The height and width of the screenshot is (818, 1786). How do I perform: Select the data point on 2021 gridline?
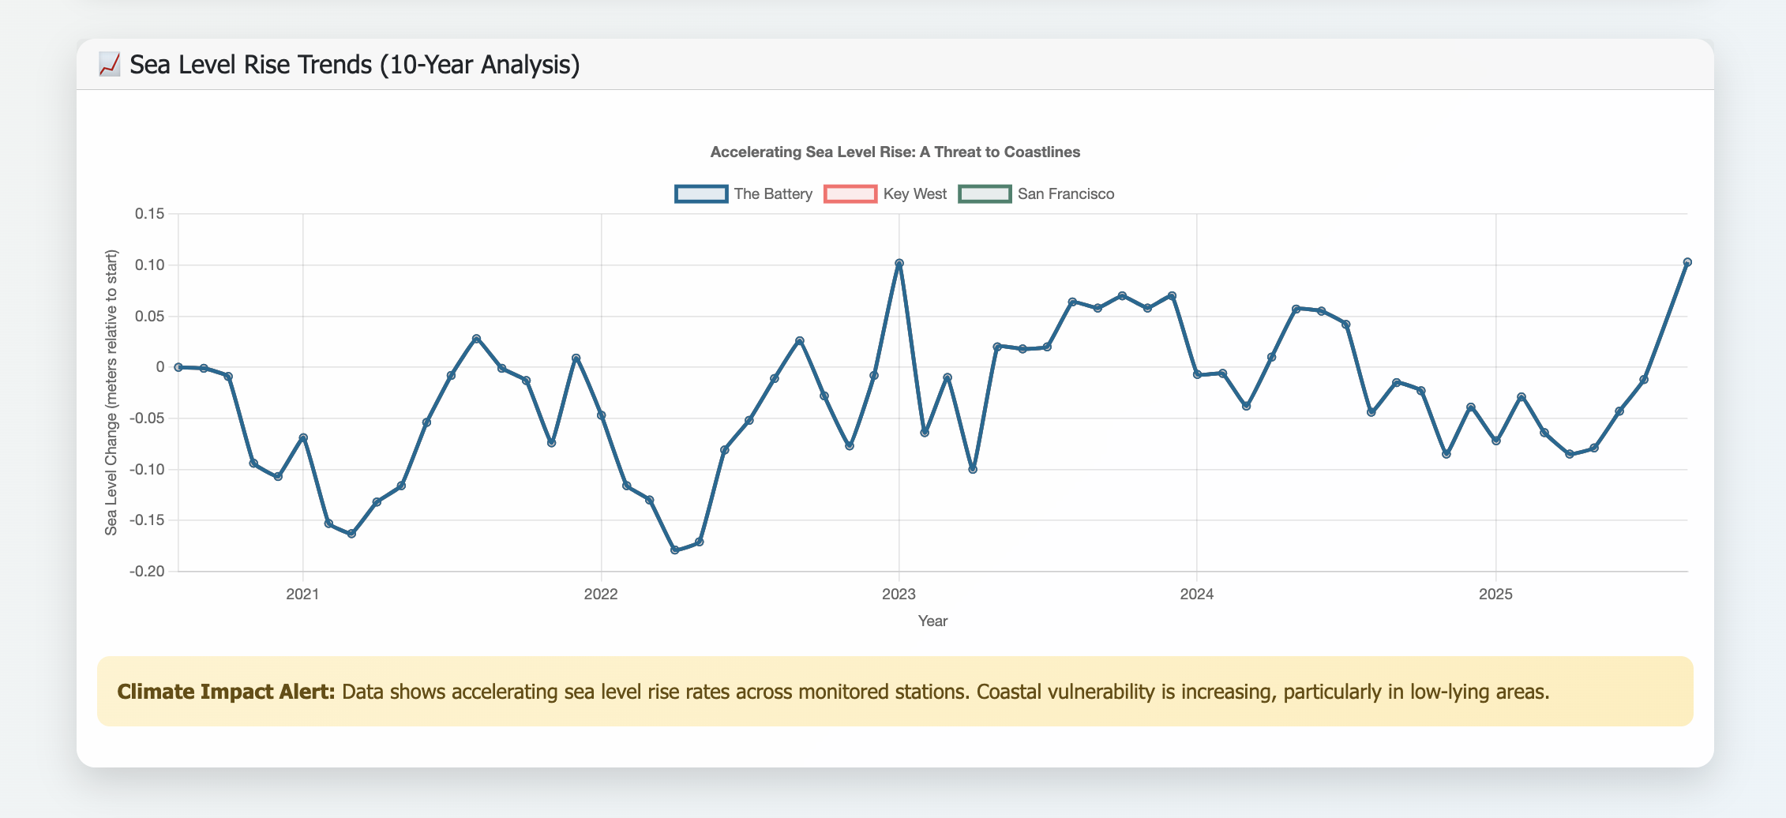click(x=303, y=437)
